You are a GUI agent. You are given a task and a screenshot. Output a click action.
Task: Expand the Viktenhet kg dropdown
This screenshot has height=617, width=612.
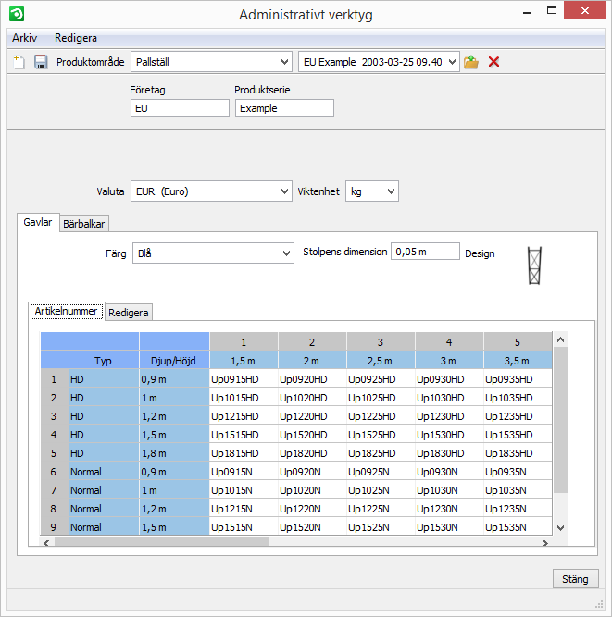371,191
